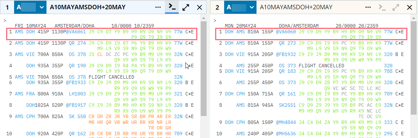The width and height of the screenshot is (418, 138).
Task: Select flight QR 183 in window 2
Action: 287,71
